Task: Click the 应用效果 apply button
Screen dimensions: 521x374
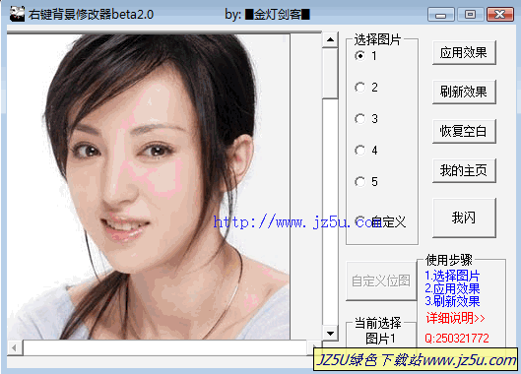Action: coord(464,53)
